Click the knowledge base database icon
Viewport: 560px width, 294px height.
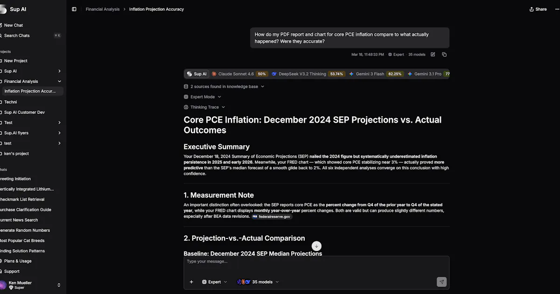(186, 86)
